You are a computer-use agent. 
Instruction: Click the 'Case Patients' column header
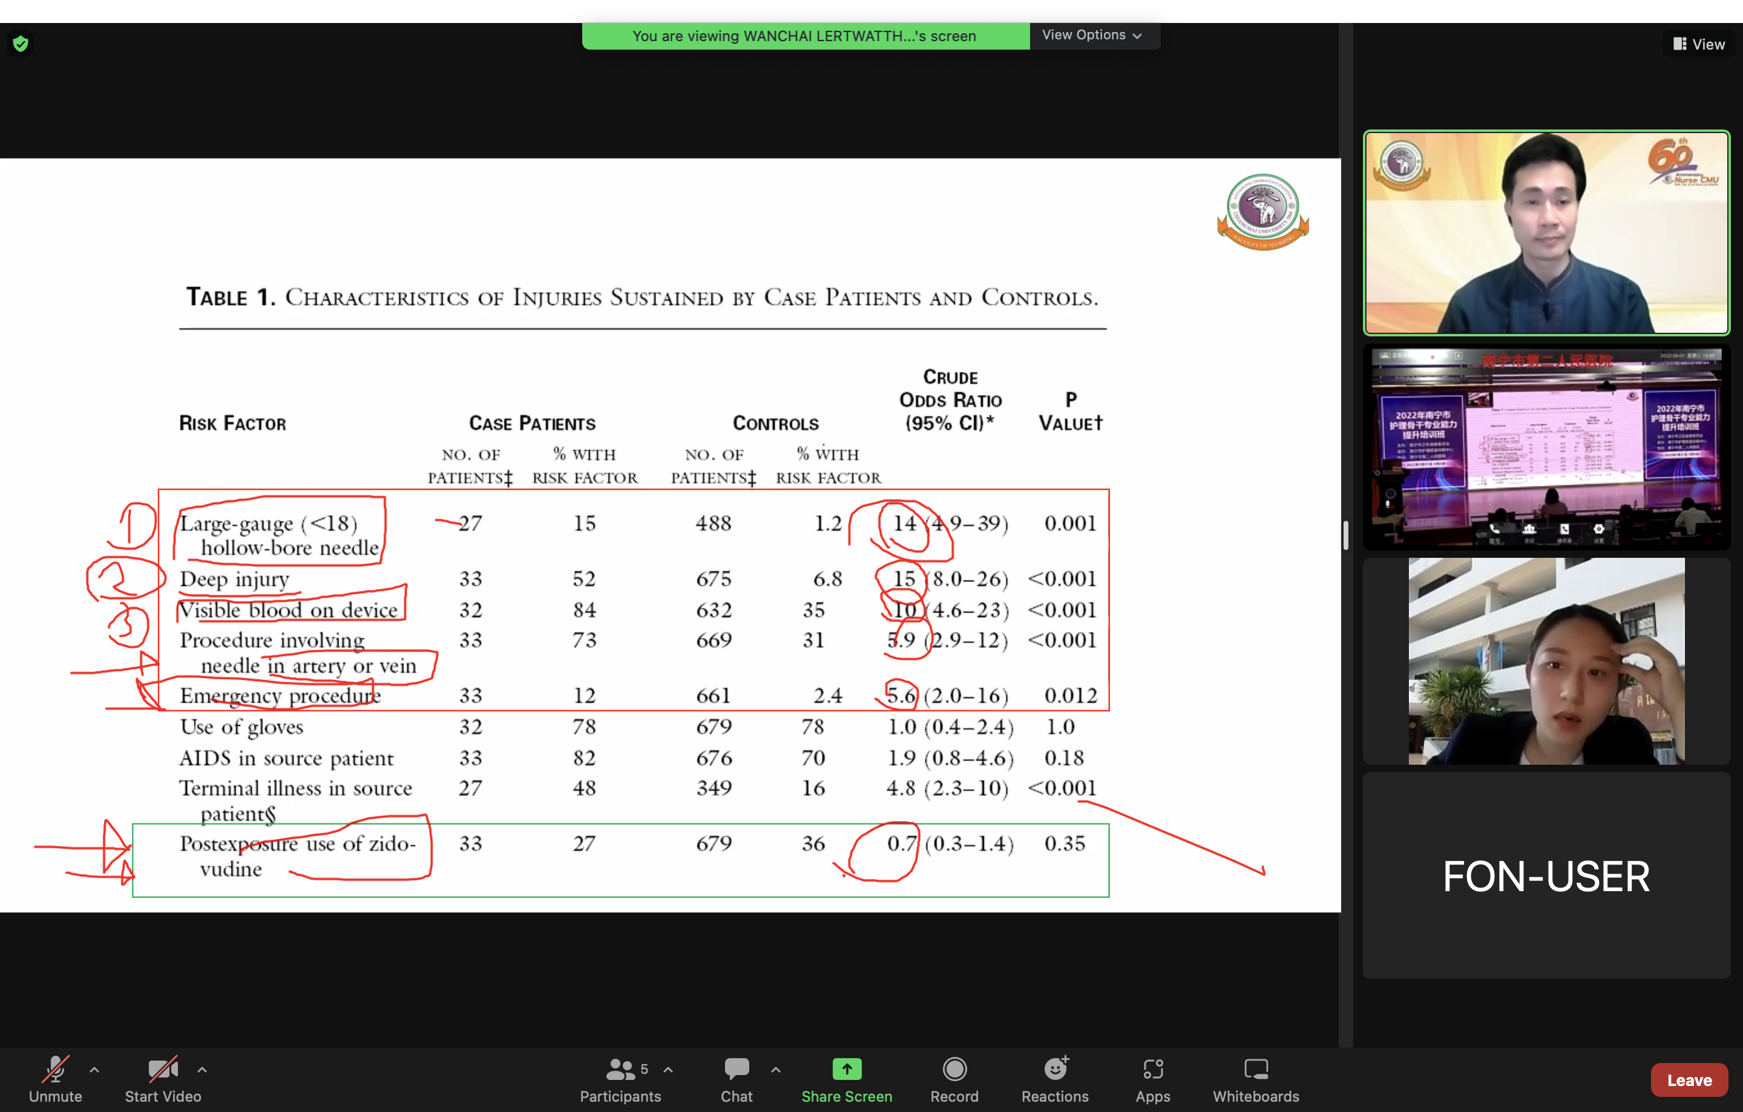coord(532,424)
